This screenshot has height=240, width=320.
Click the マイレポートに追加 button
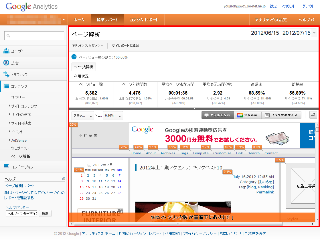coord(126,46)
